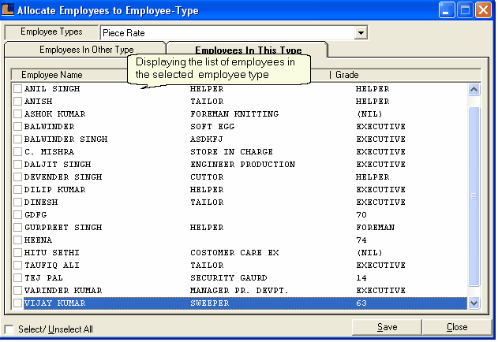
Task: Maximize the Allocate Employees window
Action: 465,9
